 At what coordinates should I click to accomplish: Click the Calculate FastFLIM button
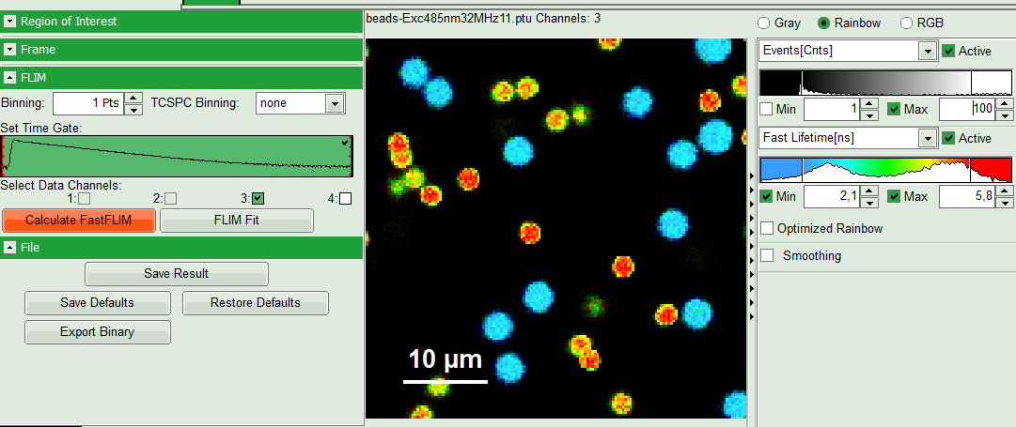pyautogui.click(x=78, y=221)
